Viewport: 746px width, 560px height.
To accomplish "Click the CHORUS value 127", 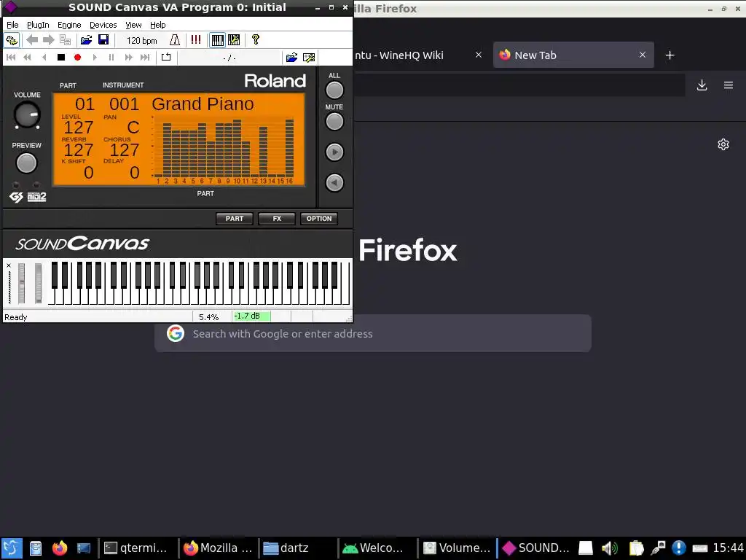I will (x=124, y=150).
